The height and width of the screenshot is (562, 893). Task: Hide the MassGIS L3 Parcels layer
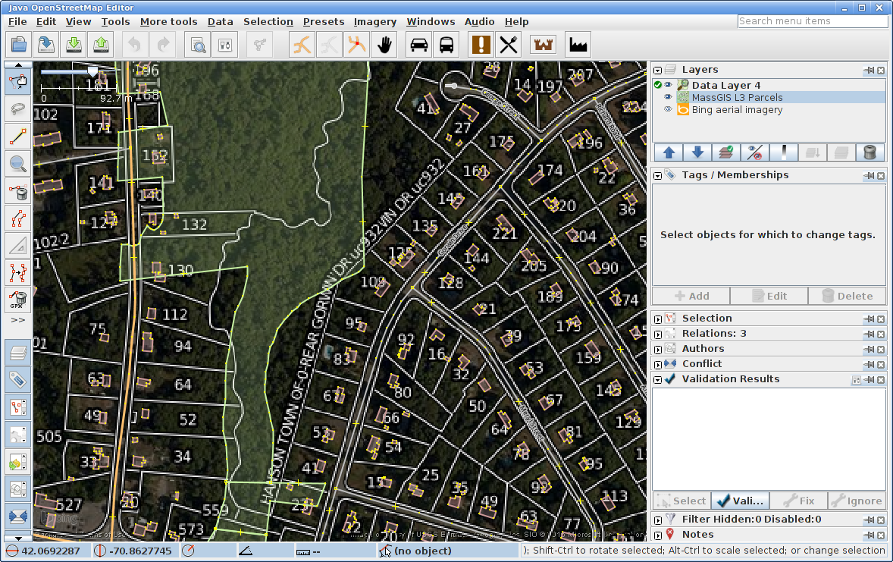tap(669, 97)
